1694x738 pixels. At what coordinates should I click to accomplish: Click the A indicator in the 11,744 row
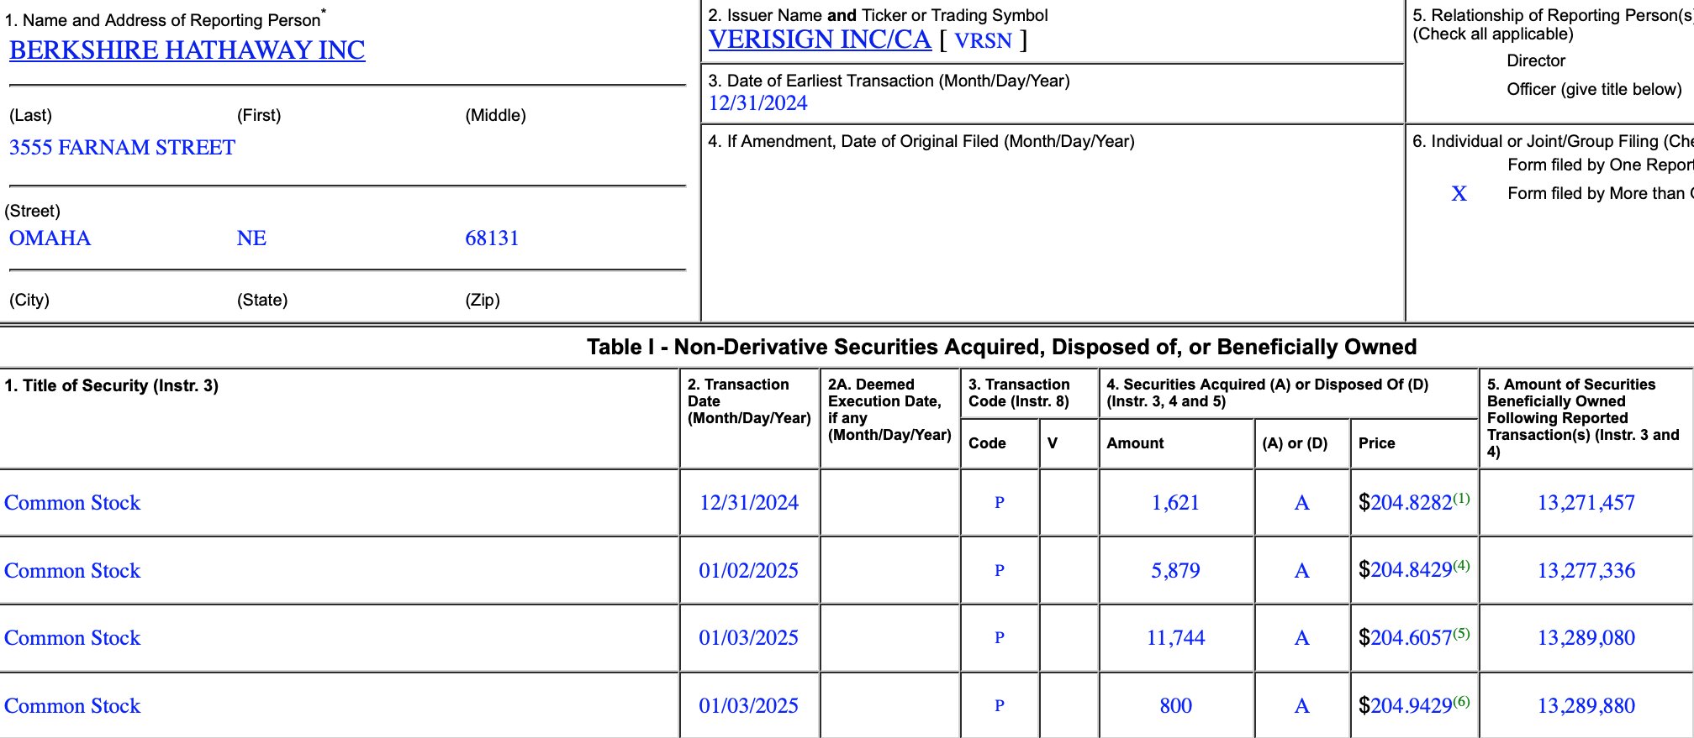(x=1301, y=638)
